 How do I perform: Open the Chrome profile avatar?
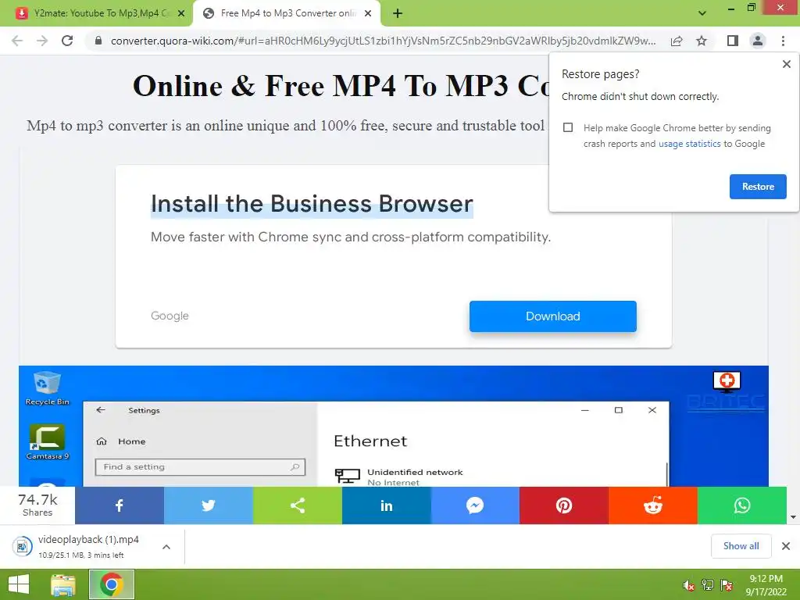758,41
